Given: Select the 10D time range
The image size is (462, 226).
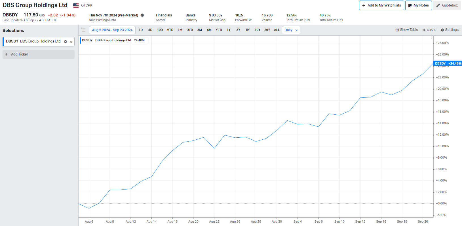Looking at the screenshot, I should (x=160, y=30).
